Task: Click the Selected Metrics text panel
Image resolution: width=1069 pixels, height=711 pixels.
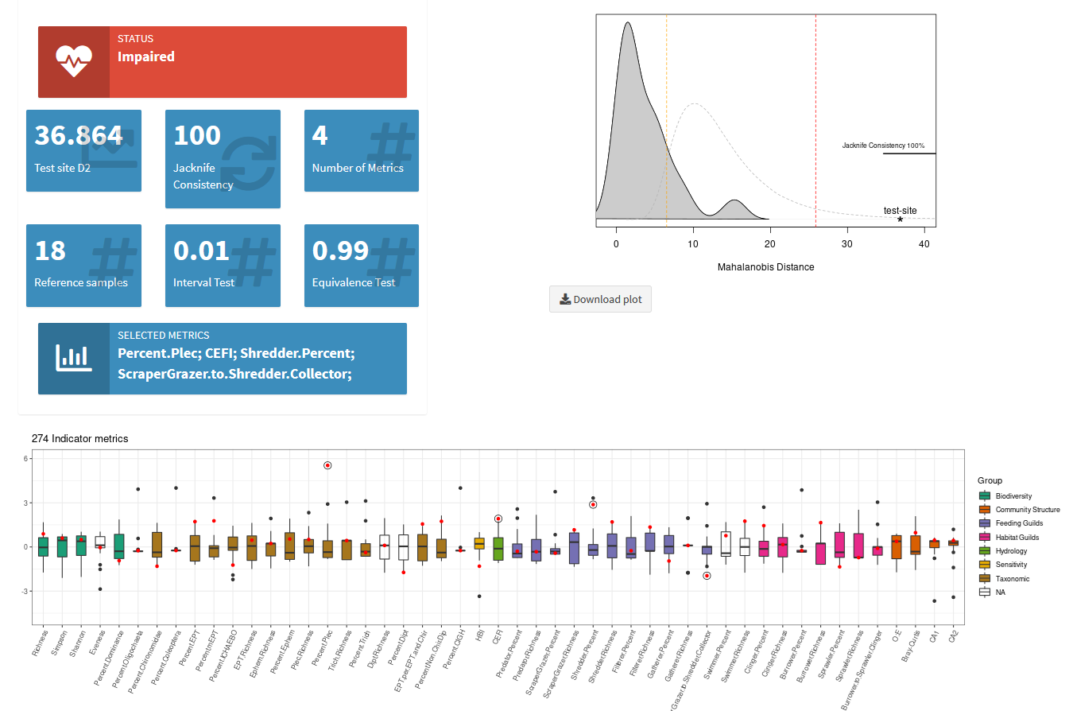Action: point(258,359)
